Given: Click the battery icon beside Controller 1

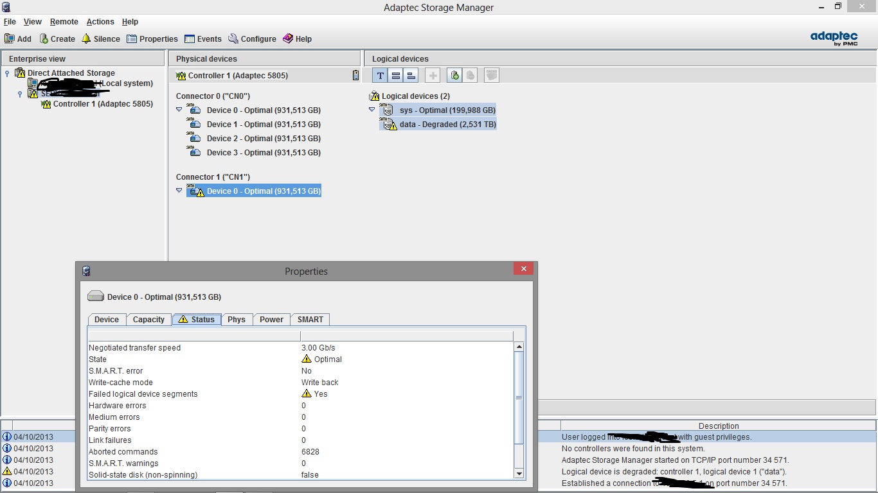Looking at the screenshot, I should 356,76.
